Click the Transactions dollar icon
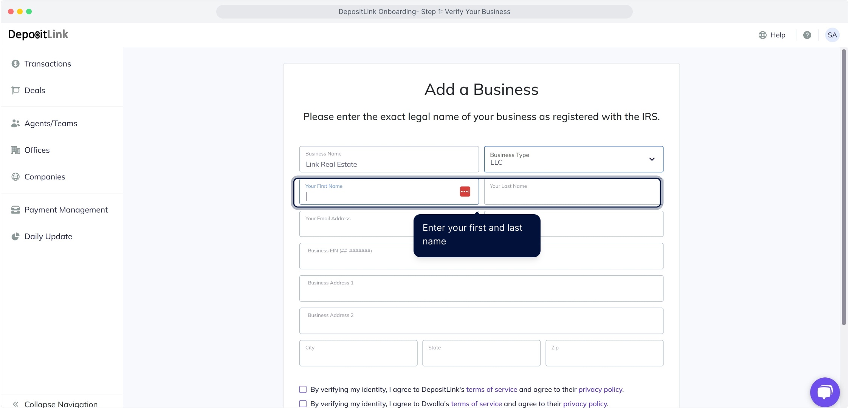This screenshot has width=849, height=408. point(15,64)
